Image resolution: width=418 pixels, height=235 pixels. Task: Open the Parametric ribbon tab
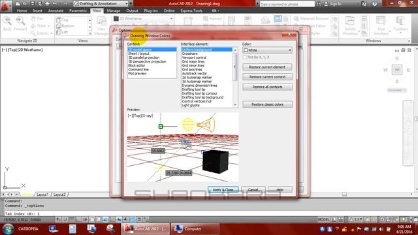click(x=78, y=10)
